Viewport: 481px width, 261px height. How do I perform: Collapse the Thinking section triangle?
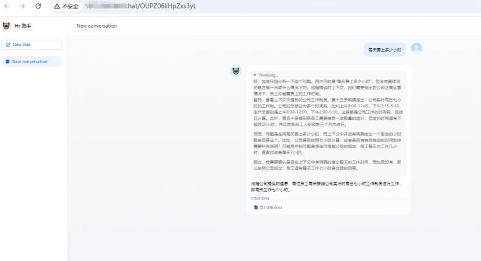(x=255, y=75)
